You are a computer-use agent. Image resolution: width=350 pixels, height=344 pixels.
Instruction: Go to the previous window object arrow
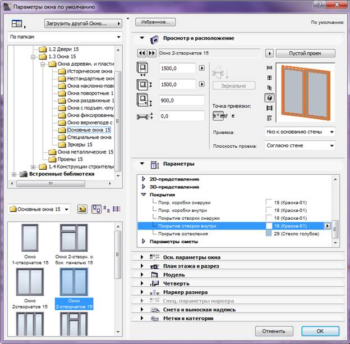[142, 53]
